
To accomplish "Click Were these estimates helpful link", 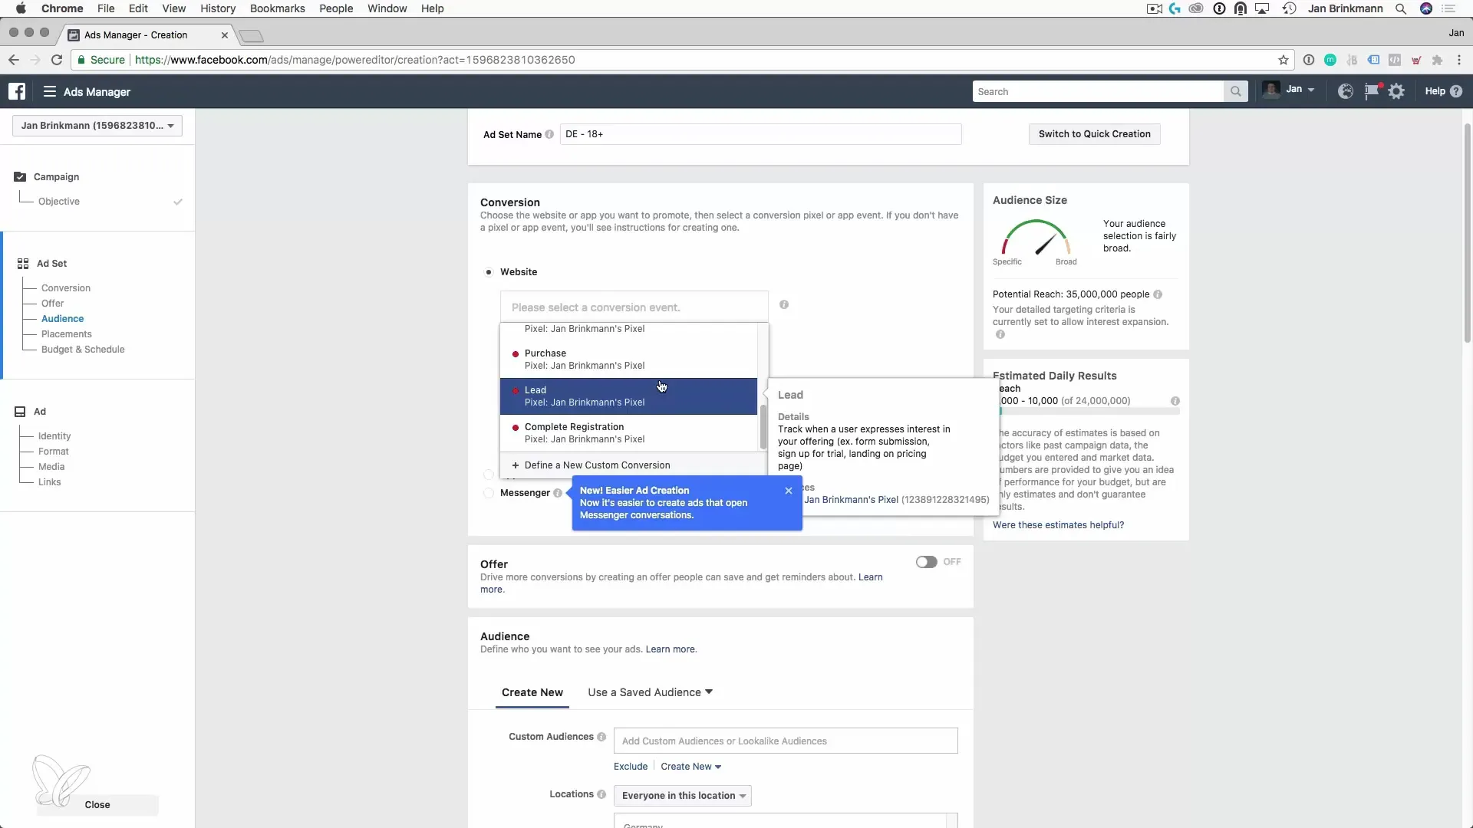I will pyautogui.click(x=1058, y=525).
